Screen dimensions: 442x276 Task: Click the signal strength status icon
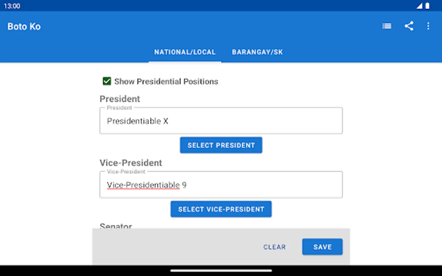tap(419, 6)
